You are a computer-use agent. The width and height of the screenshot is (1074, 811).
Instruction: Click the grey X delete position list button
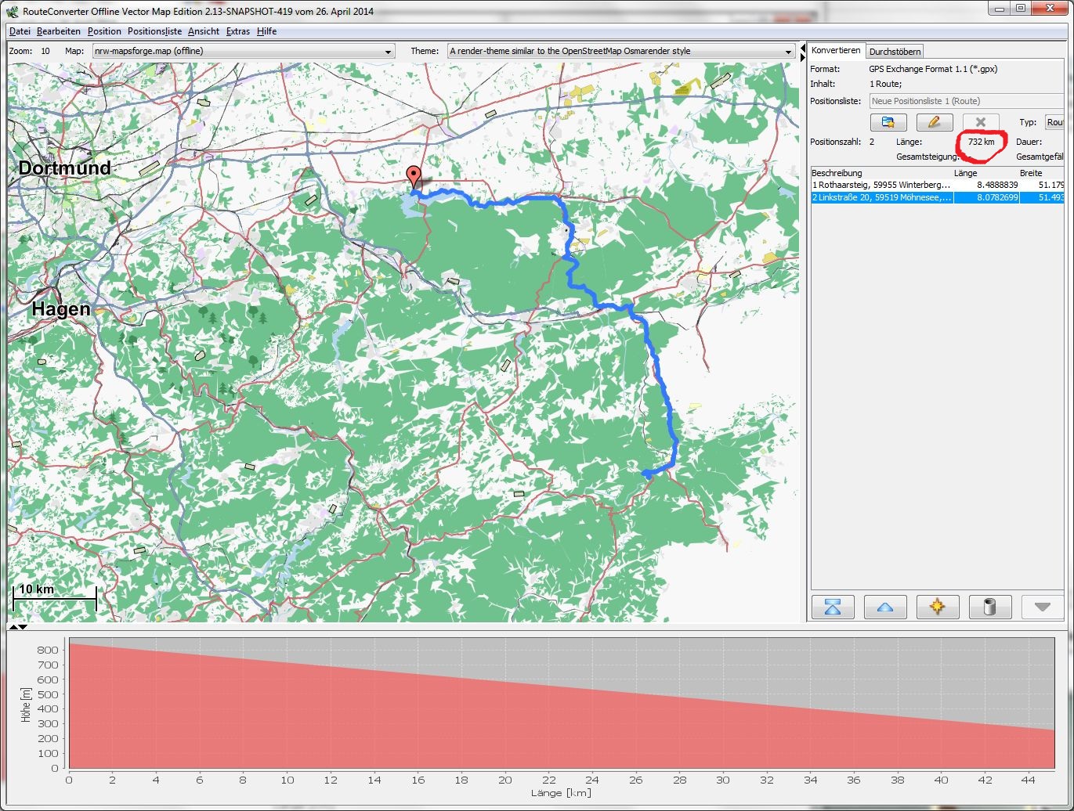(x=981, y=122)
